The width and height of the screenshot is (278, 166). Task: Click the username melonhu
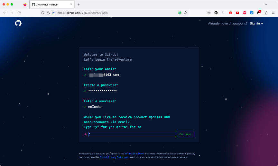(95, 107)
